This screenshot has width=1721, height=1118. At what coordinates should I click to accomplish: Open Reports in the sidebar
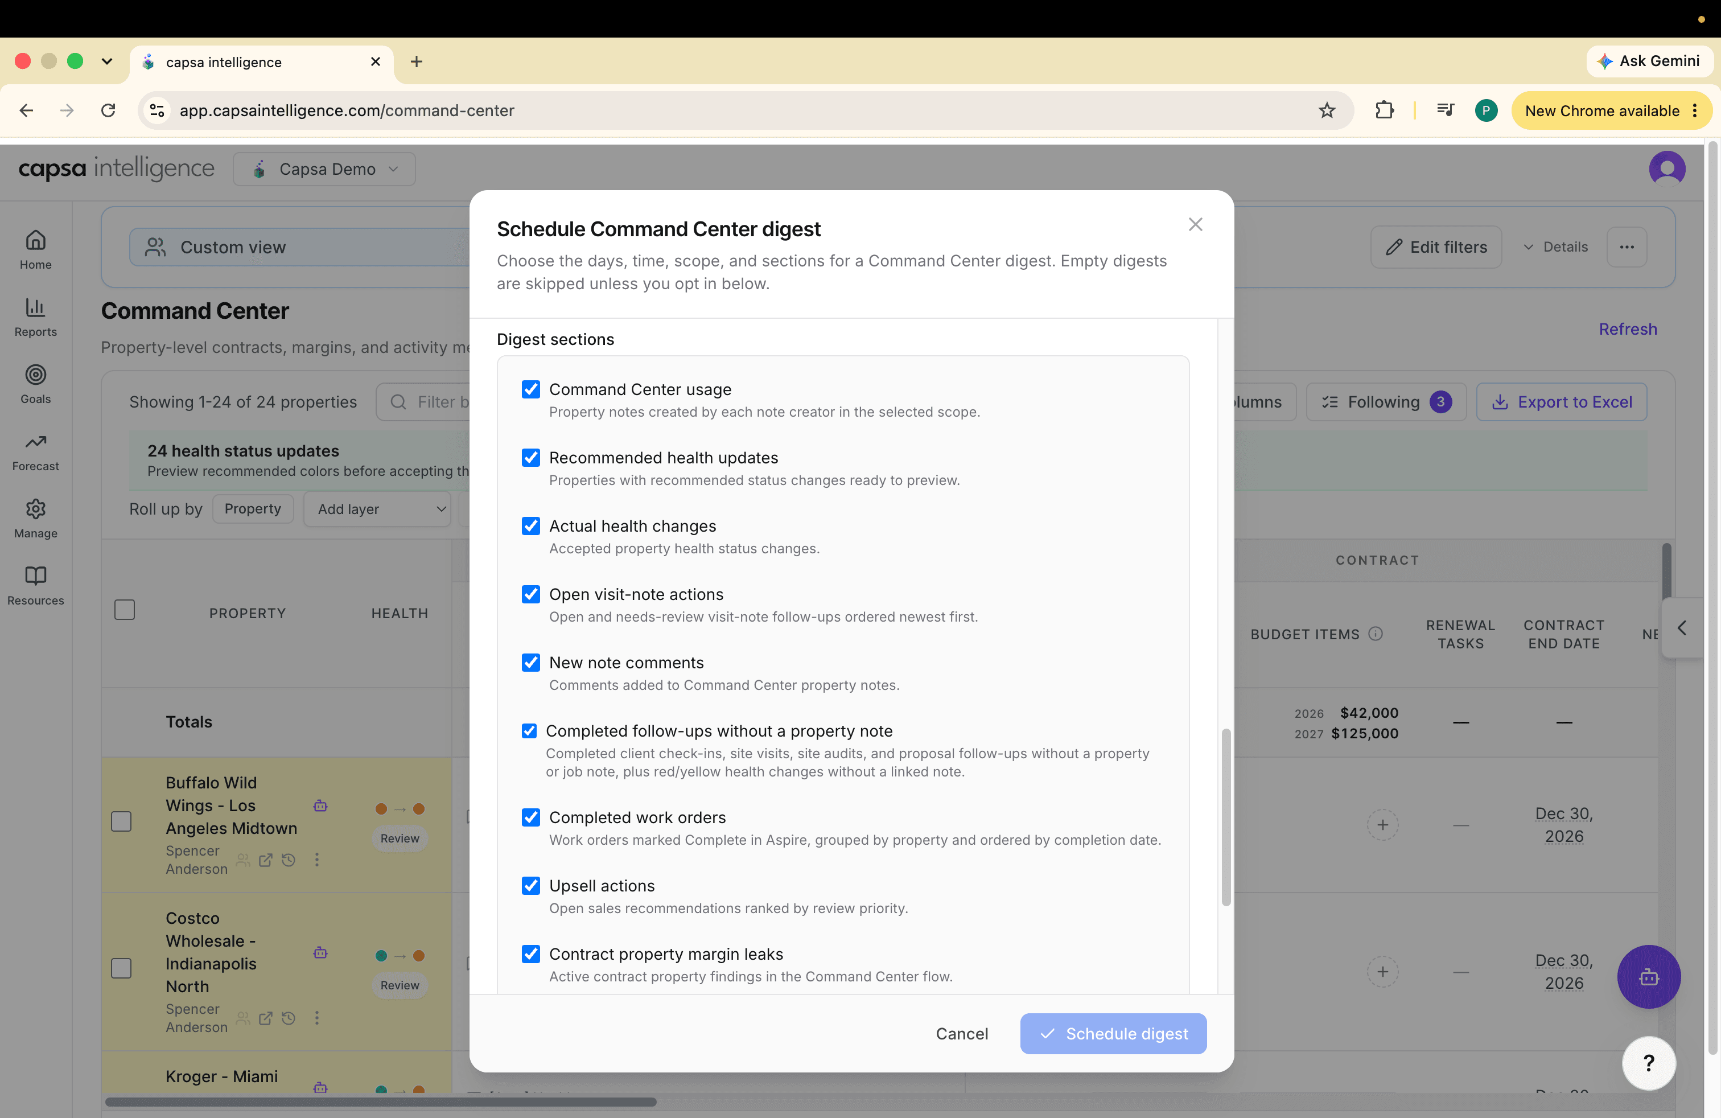tap(35, 317)
